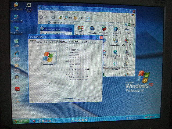Screen dimensions: 172x129
Task: Click the Forward arrow in Control Panel toolbar
Action: click(x=53, y=17)
